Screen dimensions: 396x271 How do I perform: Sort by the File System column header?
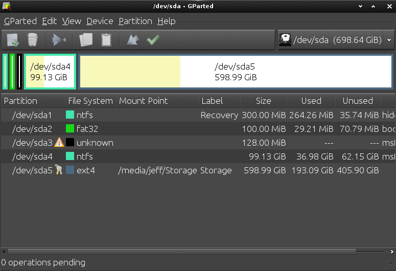[91, 101]
